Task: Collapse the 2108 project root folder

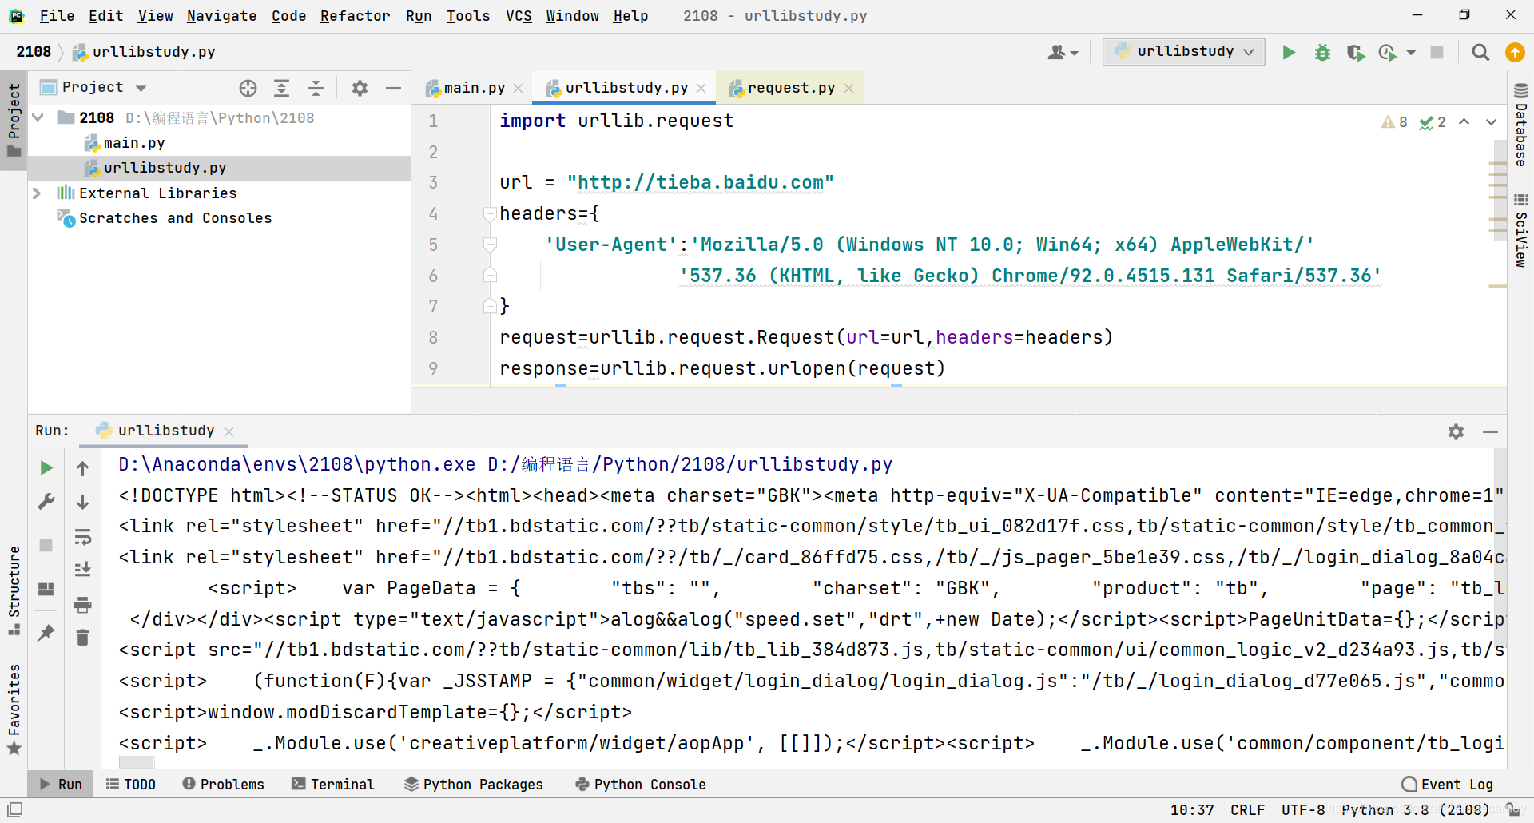Action: point(38,117)
